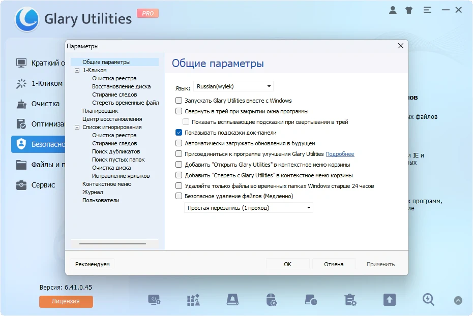Select Очистка диска in ignore list
The height and width of the screenshot is (316, 473).
coord(111,168)
